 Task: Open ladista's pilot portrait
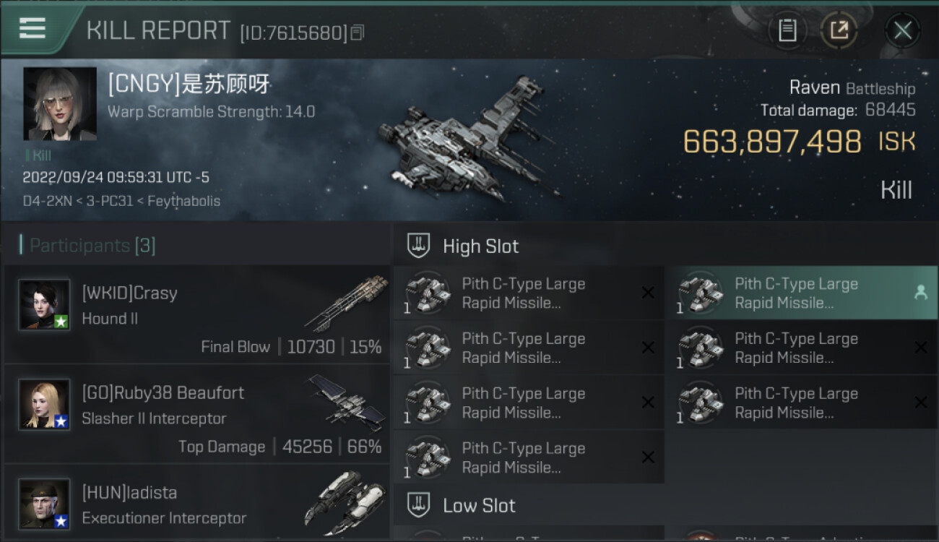44,504
